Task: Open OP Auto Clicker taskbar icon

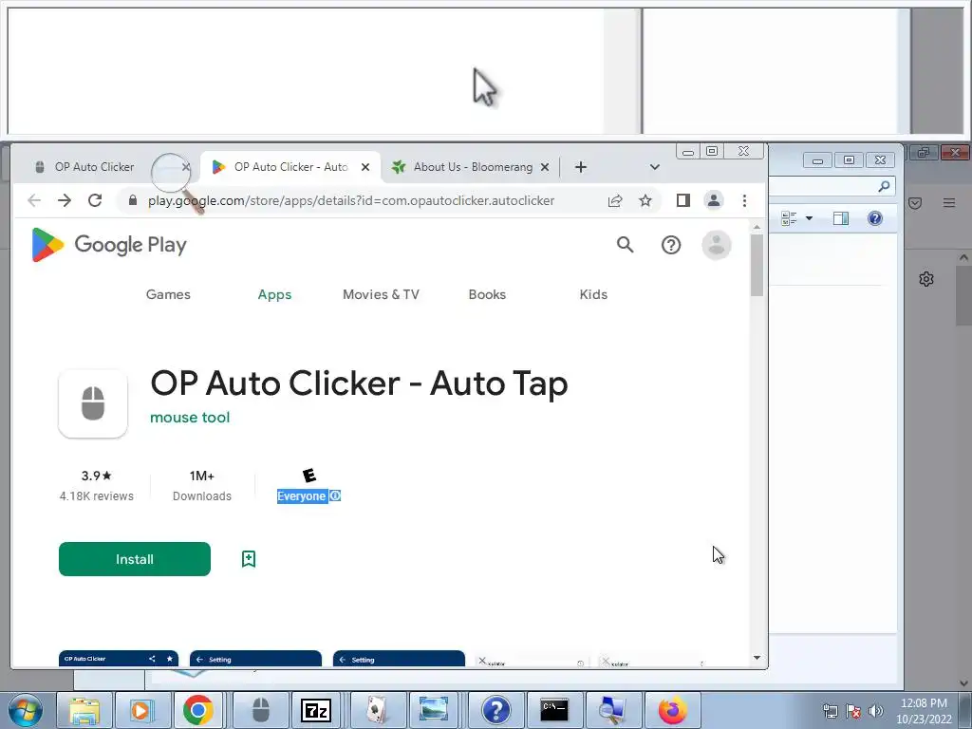Action: 260,710
